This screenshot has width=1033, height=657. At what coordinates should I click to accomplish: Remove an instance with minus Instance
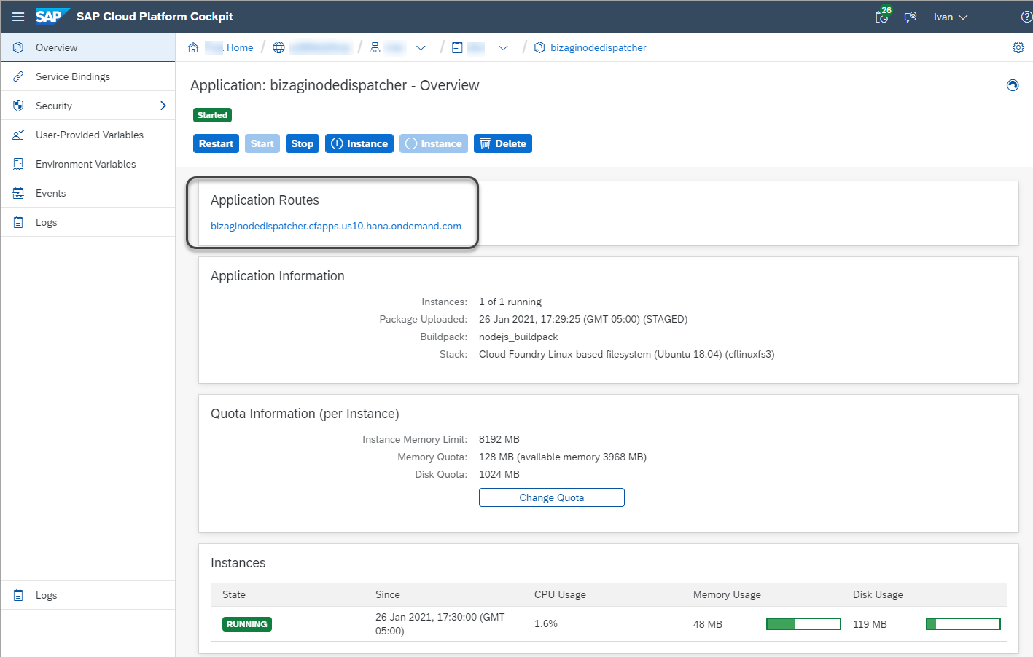point(434,143)
